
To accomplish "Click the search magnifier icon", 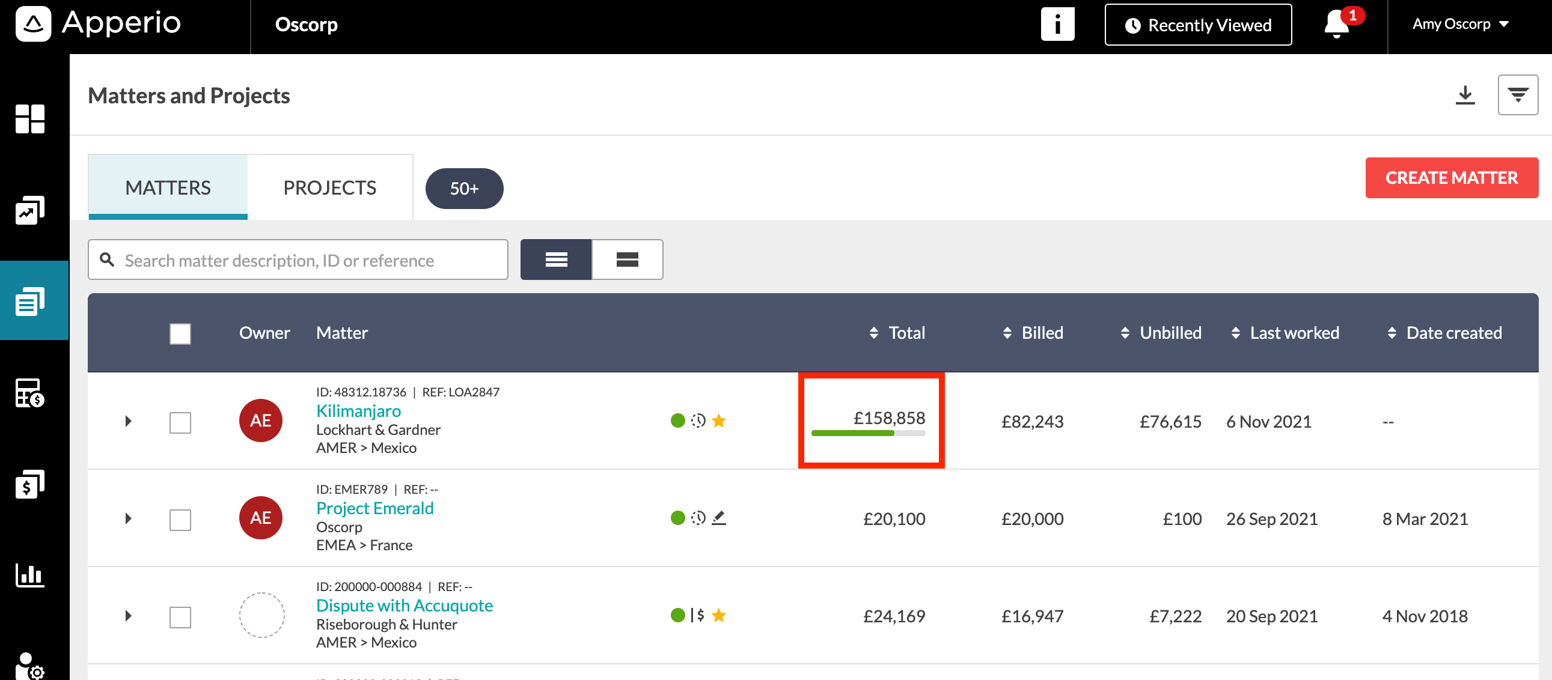I will 107,260.
